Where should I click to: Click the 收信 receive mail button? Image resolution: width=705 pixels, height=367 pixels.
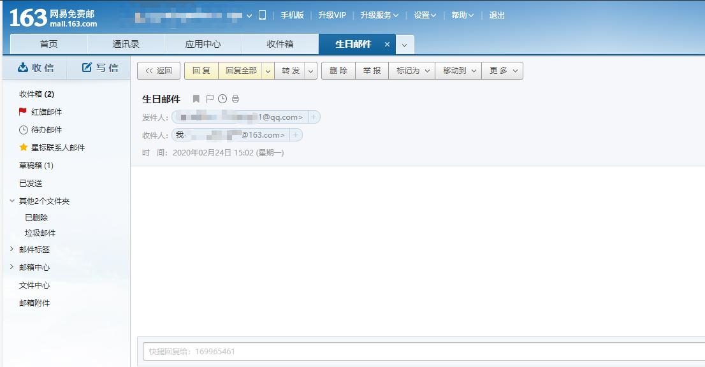(36, 68)
